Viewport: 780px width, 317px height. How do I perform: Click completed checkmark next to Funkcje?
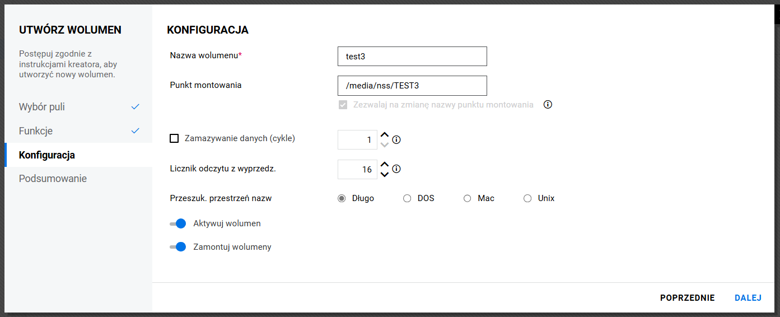pyautogui.click(x=135, y=130)
